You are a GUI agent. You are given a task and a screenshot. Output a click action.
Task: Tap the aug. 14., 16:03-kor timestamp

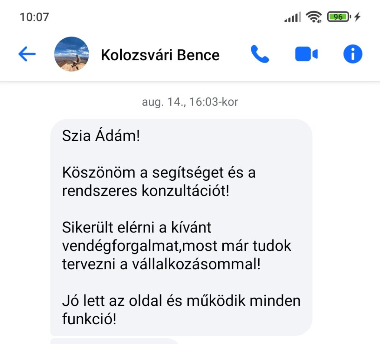click(190, 102)
